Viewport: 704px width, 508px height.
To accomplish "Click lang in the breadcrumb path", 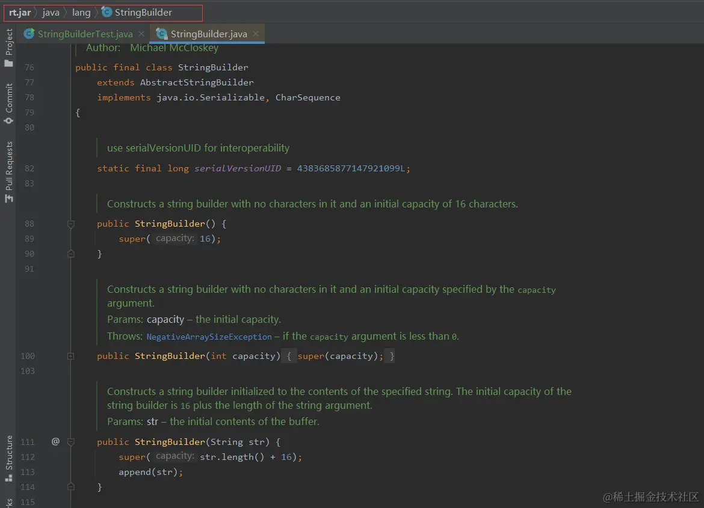I will tap(81, 13).
